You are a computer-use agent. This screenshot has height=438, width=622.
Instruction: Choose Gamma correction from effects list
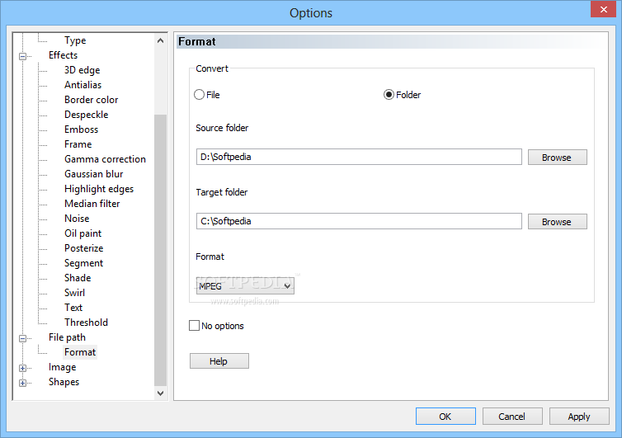105,159
